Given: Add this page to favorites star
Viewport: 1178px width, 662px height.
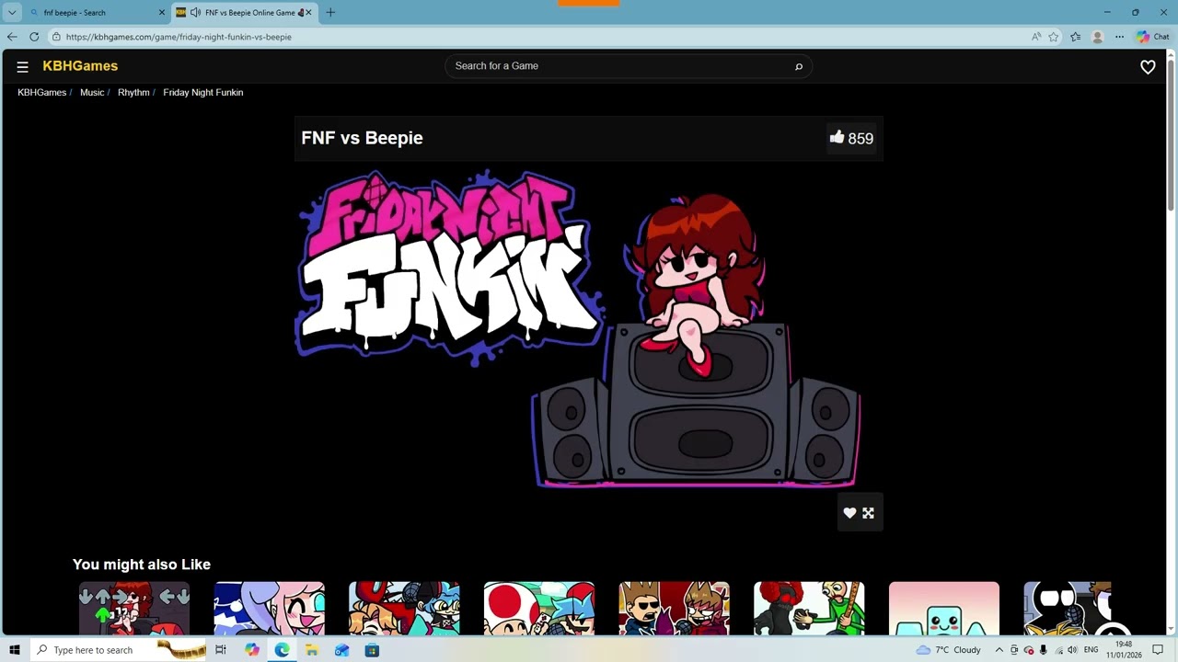Looking at the screenshot, I should (x=1054, y=37).
